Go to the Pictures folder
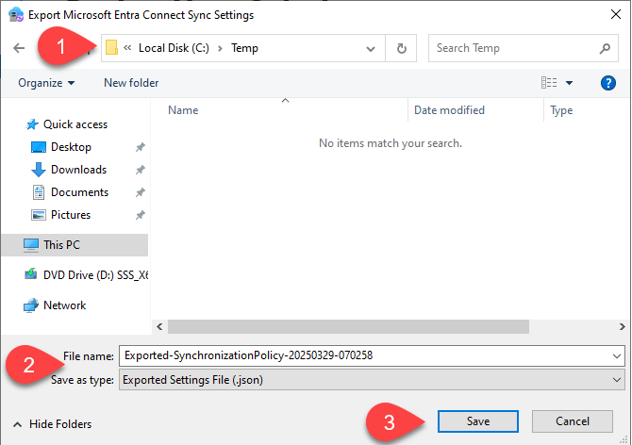Viewport: 632px width, 445px height. tap(71, 215)
